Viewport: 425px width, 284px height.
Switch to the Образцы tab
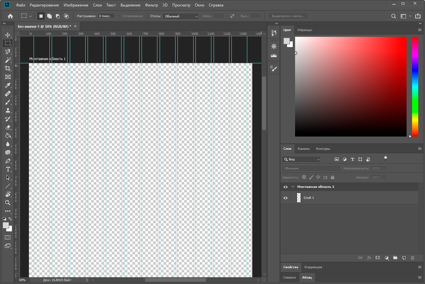304,30
